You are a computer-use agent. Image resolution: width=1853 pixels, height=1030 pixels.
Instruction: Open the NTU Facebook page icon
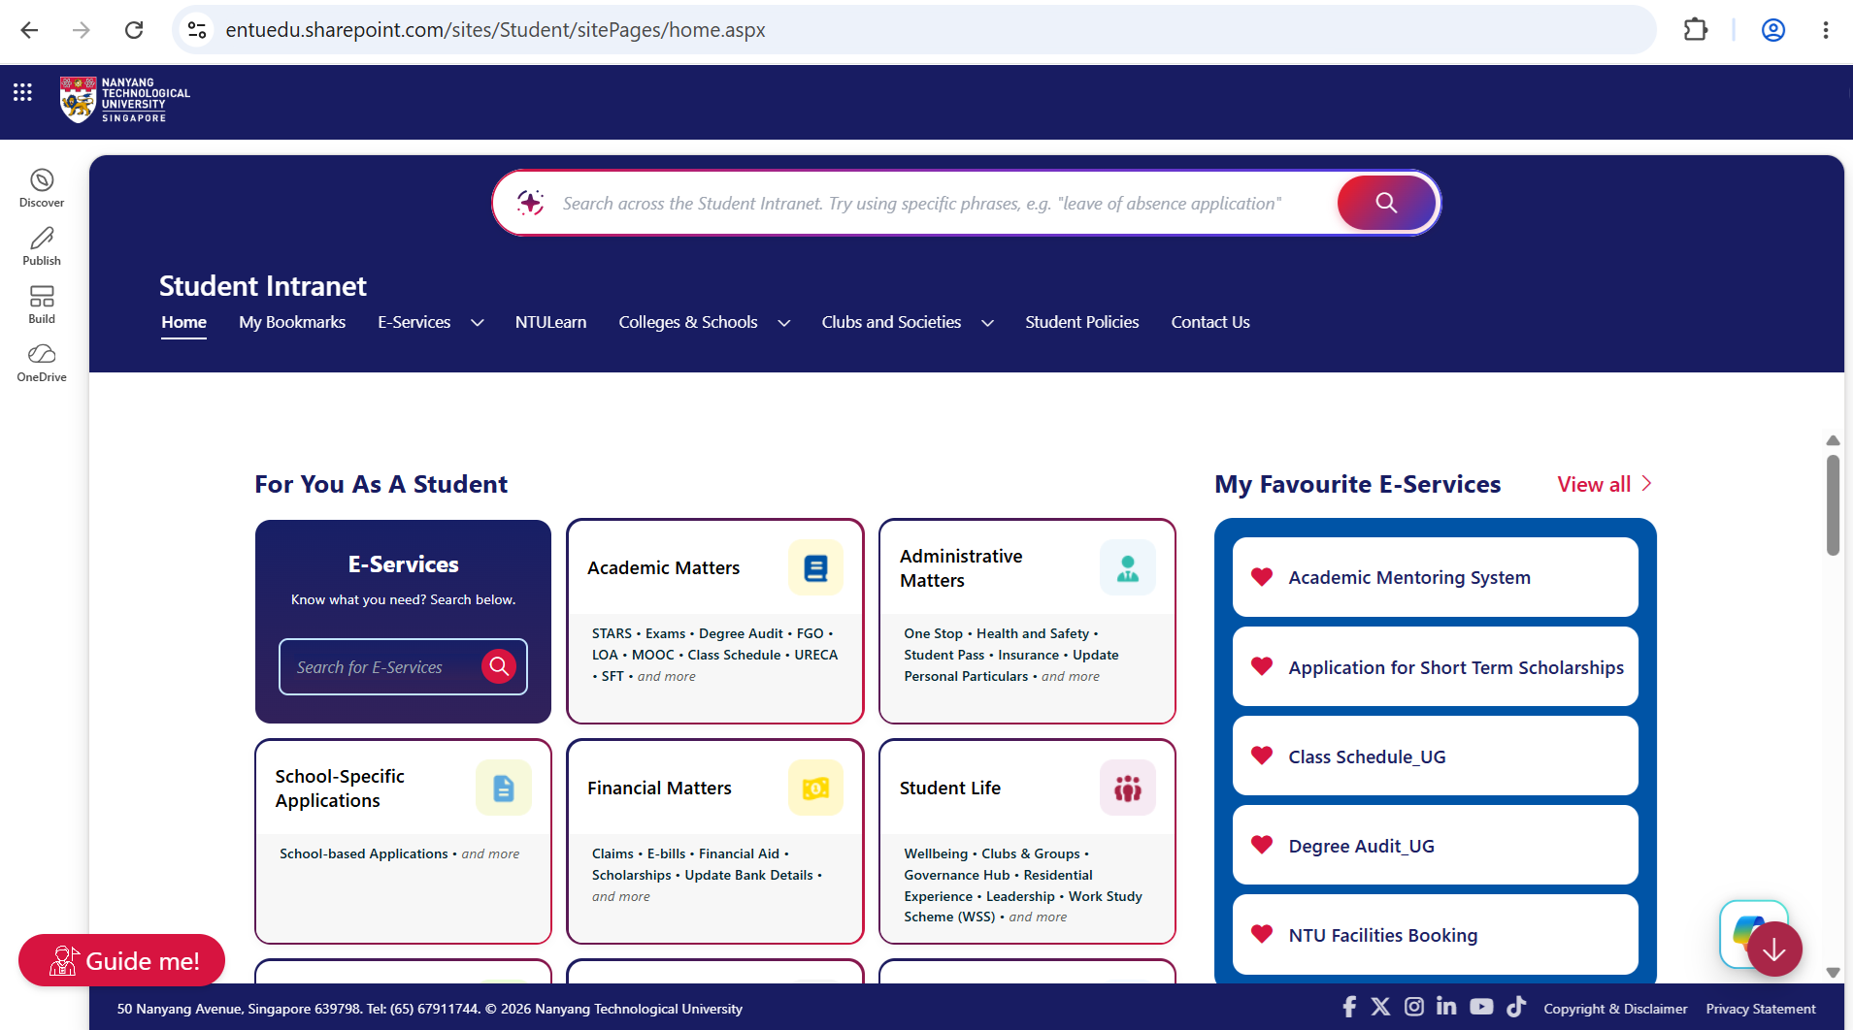coord(1349,1007)
